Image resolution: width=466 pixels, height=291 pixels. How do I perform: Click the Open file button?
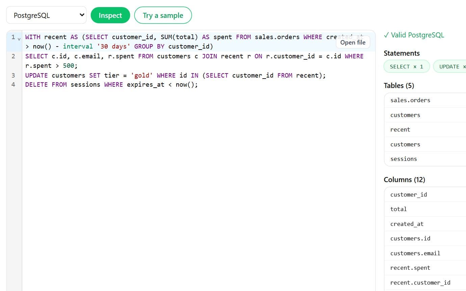tap(353, 42)
